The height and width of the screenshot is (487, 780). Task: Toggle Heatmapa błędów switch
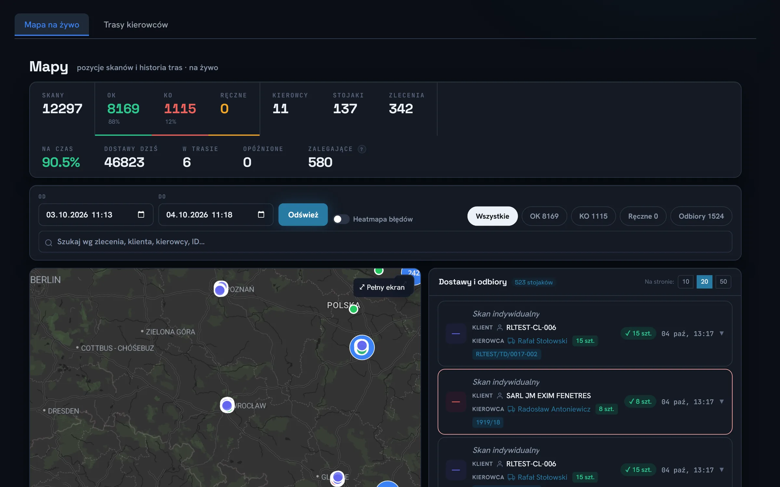click(341, 219)
